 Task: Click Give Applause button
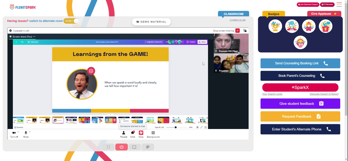click(324, 14)
